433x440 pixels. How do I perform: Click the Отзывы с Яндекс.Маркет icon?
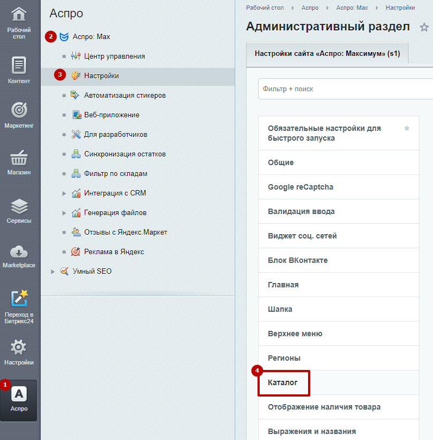point(76,232)
